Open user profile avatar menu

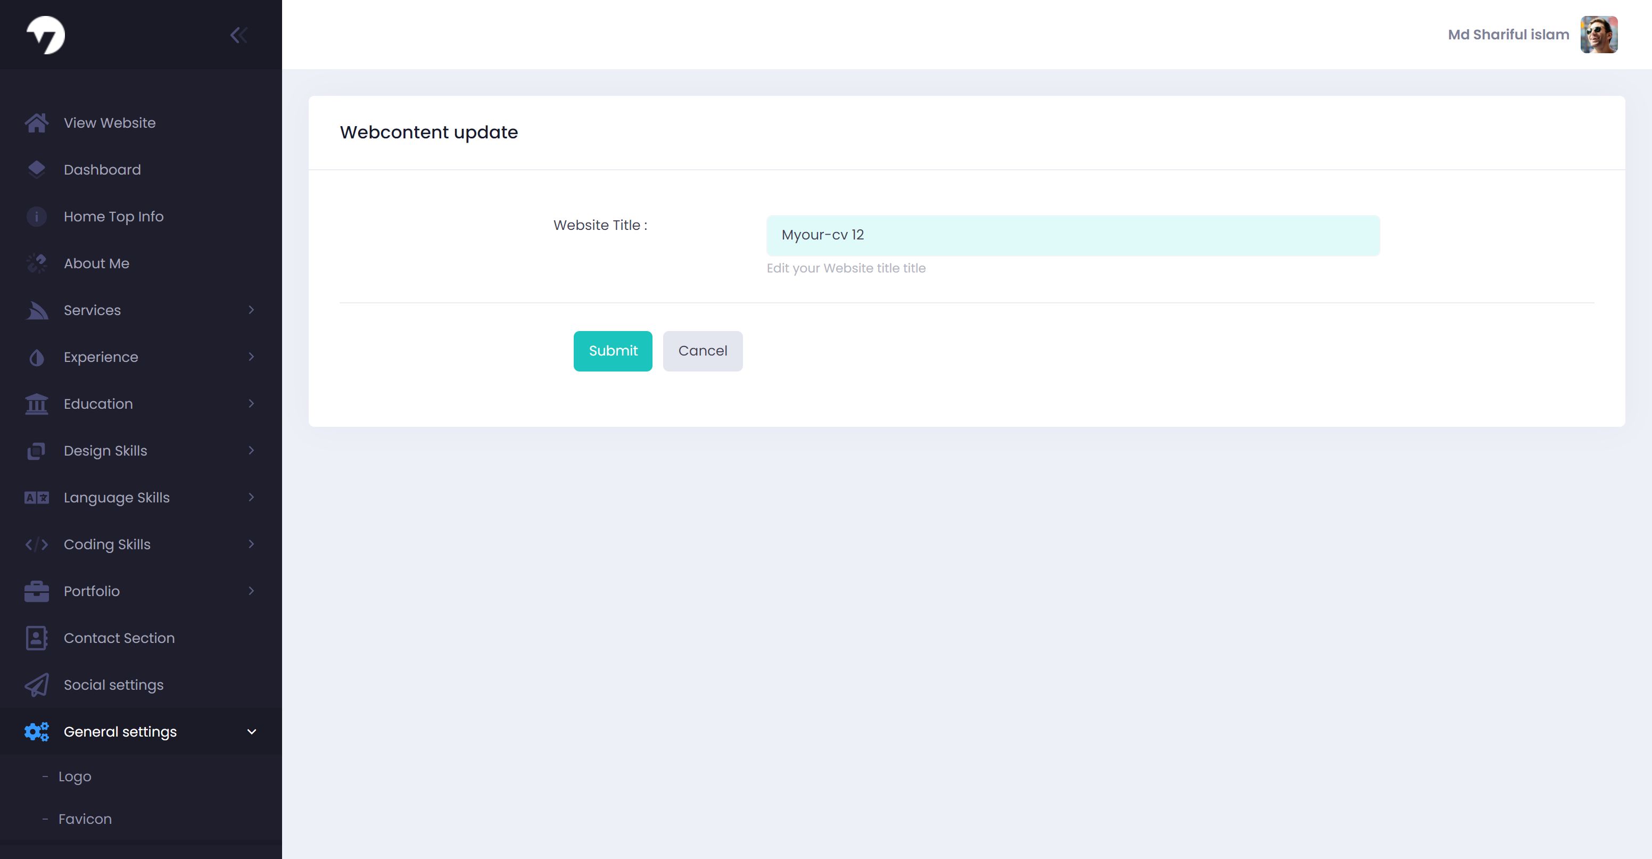point(1598,35)
